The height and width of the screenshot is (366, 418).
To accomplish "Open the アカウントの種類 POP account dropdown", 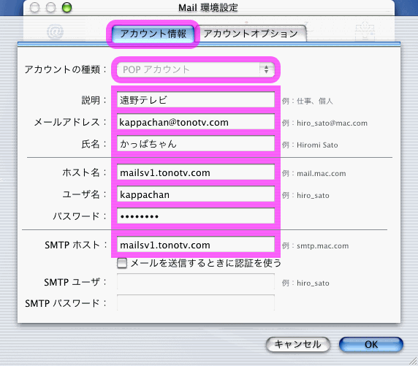I will pos(196,70).
